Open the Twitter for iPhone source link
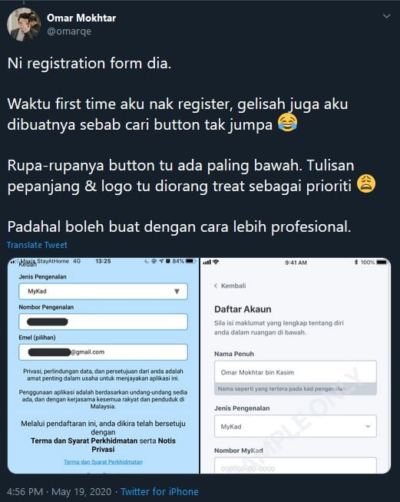The width and height of the screenshot is (400, 502). pyautogui.click(x=160, y=491)
